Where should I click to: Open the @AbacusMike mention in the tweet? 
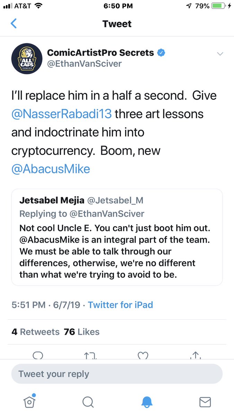(51, 169)
